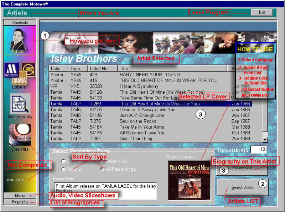Open the Artists shortcut icon
This screenshot has width=285, height=212.
coord(19,41)
